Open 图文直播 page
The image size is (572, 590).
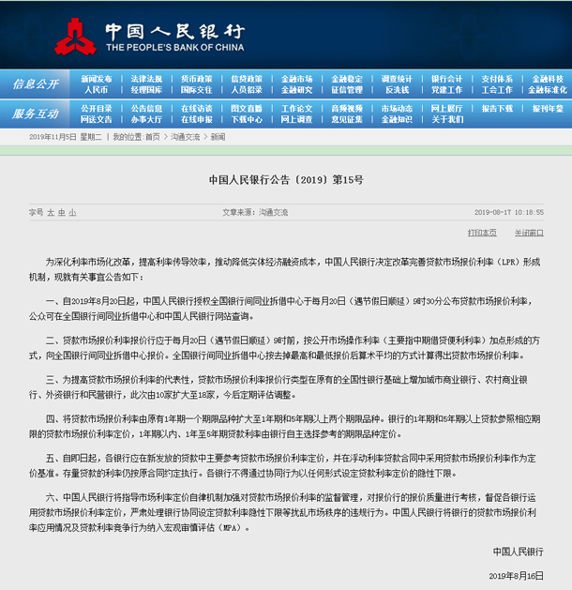[x=247, y=109]
